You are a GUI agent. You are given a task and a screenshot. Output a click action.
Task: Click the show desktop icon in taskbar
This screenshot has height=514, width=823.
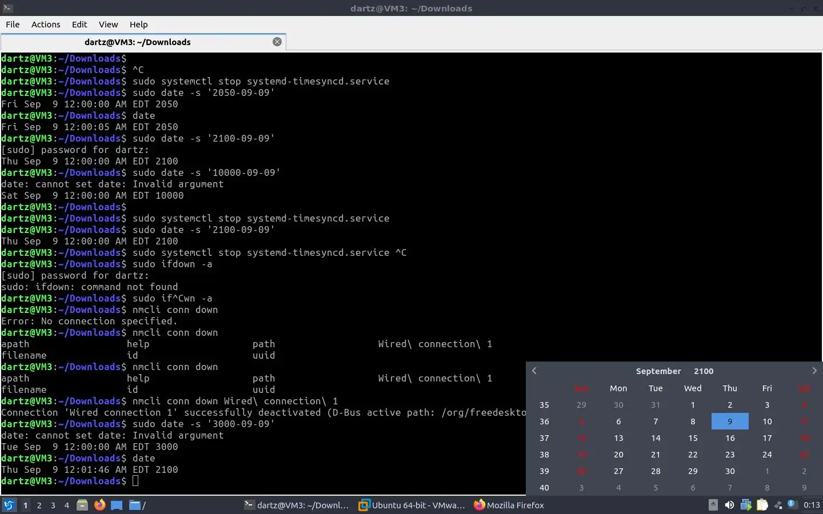[x=117, y=505]
